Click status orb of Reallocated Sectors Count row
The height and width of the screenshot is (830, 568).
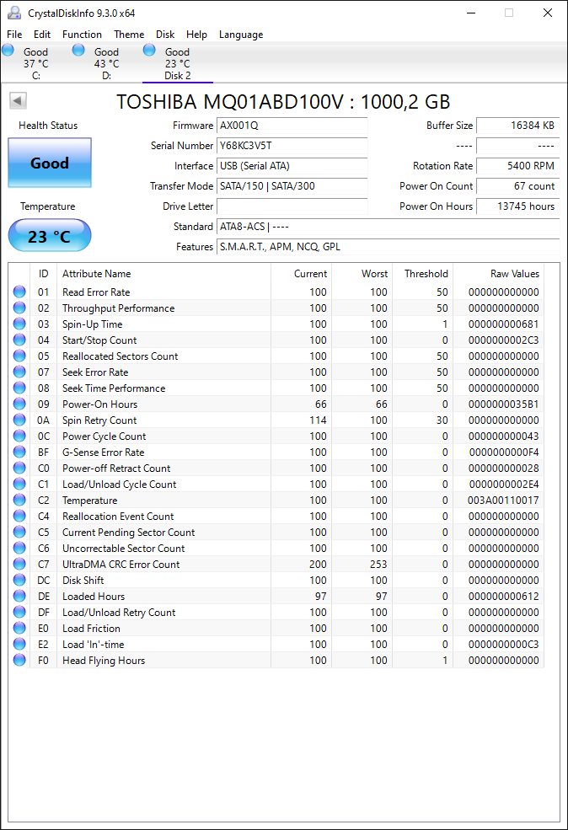pyautogui.click(x=19, y=356)
